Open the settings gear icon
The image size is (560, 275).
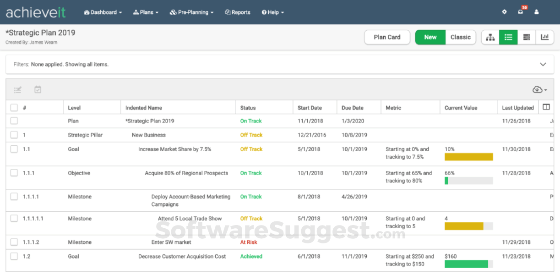(504, 12)
